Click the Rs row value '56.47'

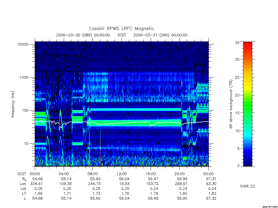click(153, 179)
